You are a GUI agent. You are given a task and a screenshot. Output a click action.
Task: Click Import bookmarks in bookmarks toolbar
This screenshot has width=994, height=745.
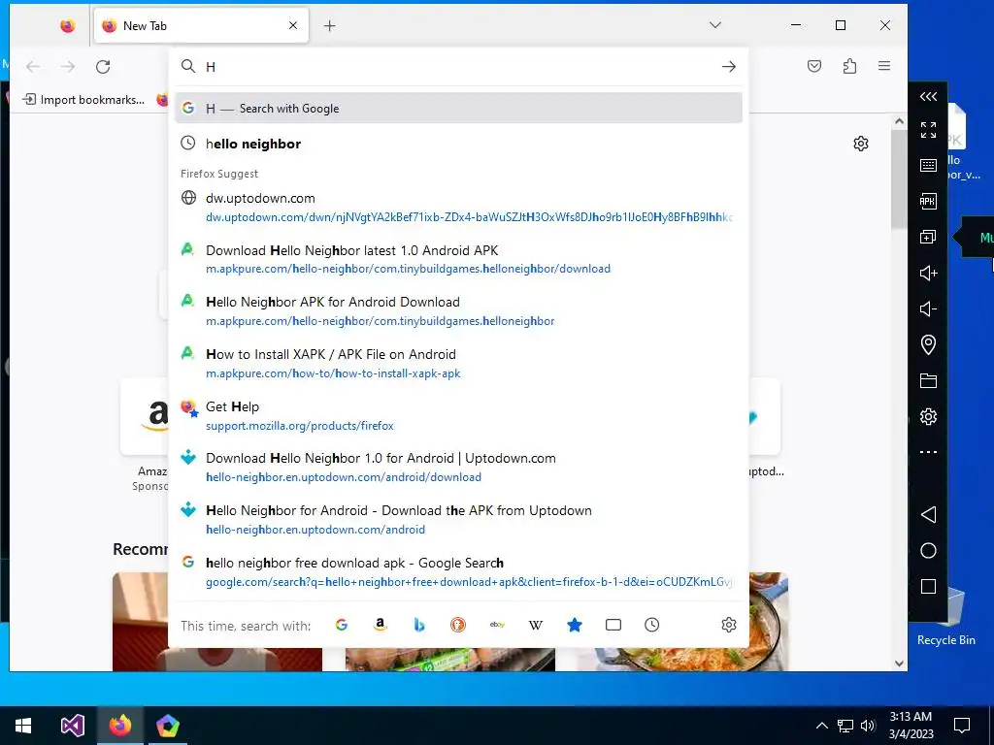(83, 100)
